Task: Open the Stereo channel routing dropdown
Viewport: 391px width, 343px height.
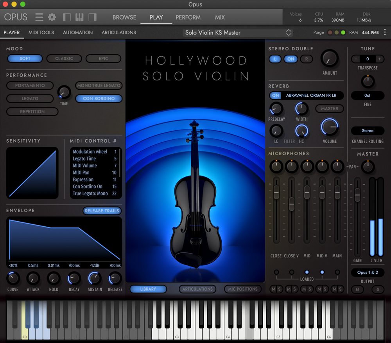Action: tap(368, 131)
